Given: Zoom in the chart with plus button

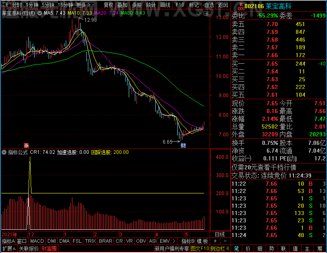Looking at the screenshot, I should (215, 241).
